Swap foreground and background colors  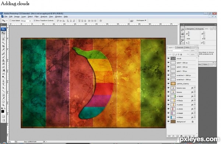click(5, 108)
